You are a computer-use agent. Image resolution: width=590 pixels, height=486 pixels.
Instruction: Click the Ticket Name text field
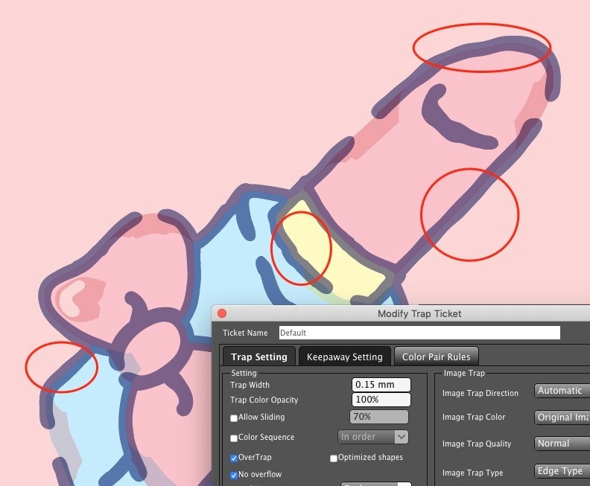(419, 333)
